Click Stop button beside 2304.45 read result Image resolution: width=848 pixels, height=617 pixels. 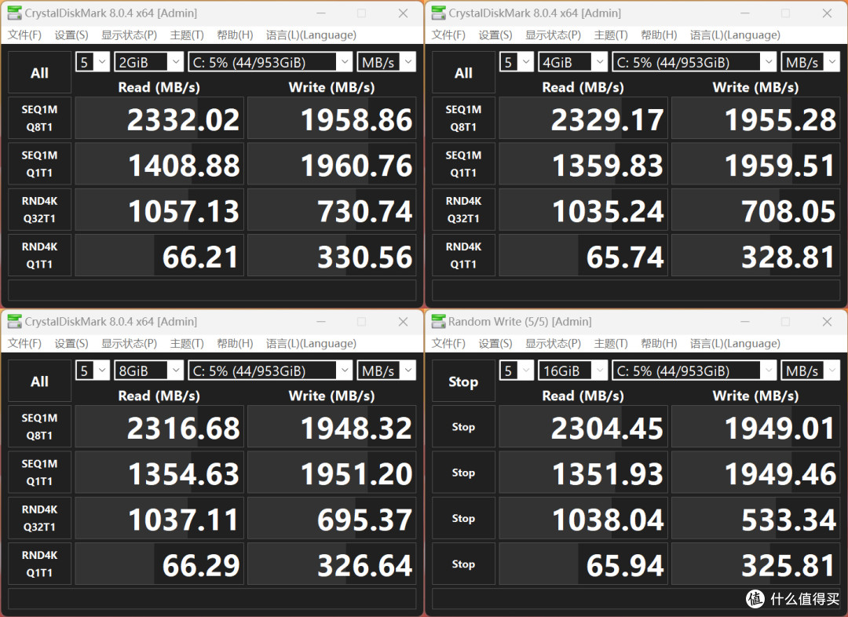coord(463,427)
